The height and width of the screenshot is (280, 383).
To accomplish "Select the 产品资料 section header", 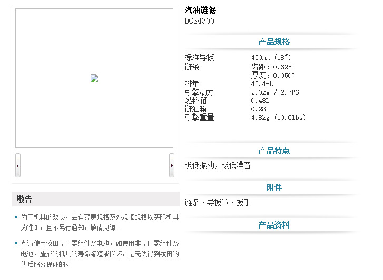I will point(273,225).
